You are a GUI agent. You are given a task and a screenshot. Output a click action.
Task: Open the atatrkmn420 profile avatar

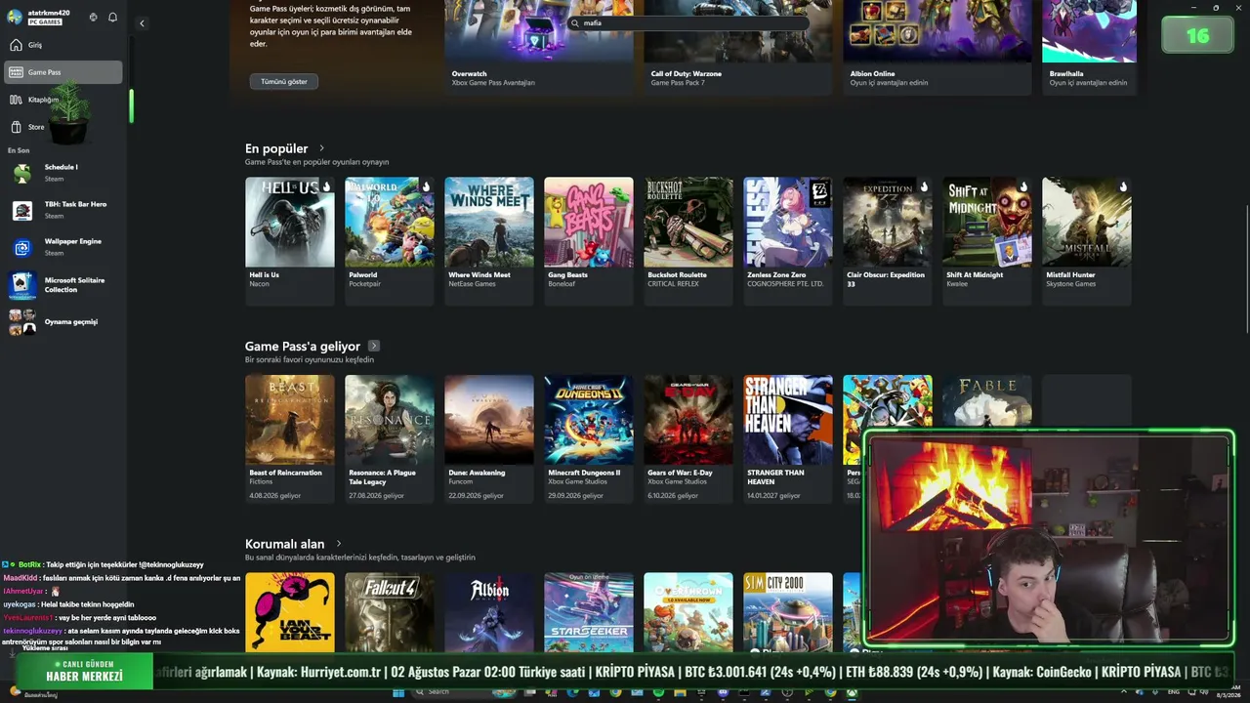pos(15,17)
